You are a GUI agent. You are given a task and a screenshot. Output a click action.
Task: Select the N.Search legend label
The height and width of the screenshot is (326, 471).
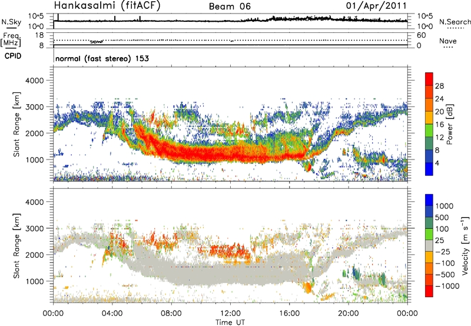coord(455,22)
